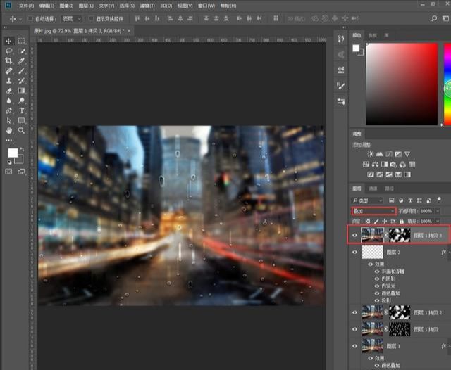Toggle the 显示变换控件 checkbox
Screen dimensions: 451x370
coord(91,19)
